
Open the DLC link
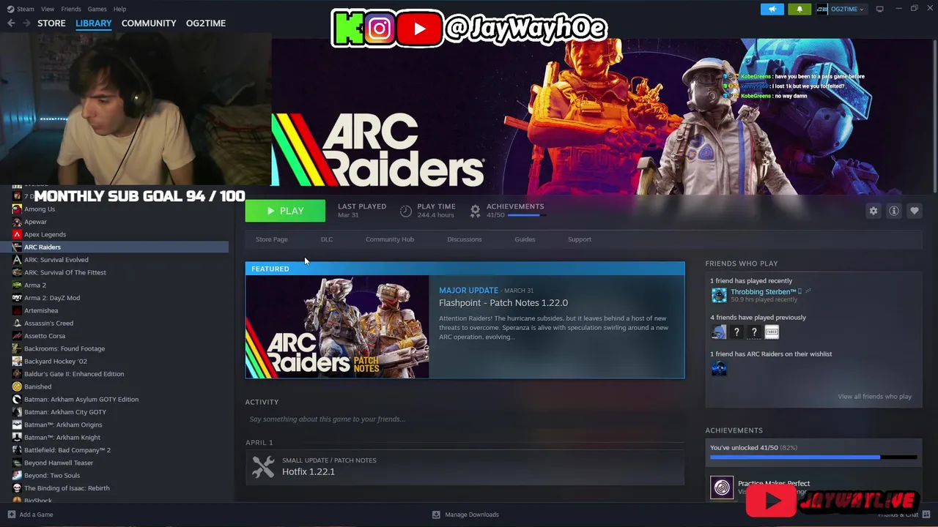327,239
